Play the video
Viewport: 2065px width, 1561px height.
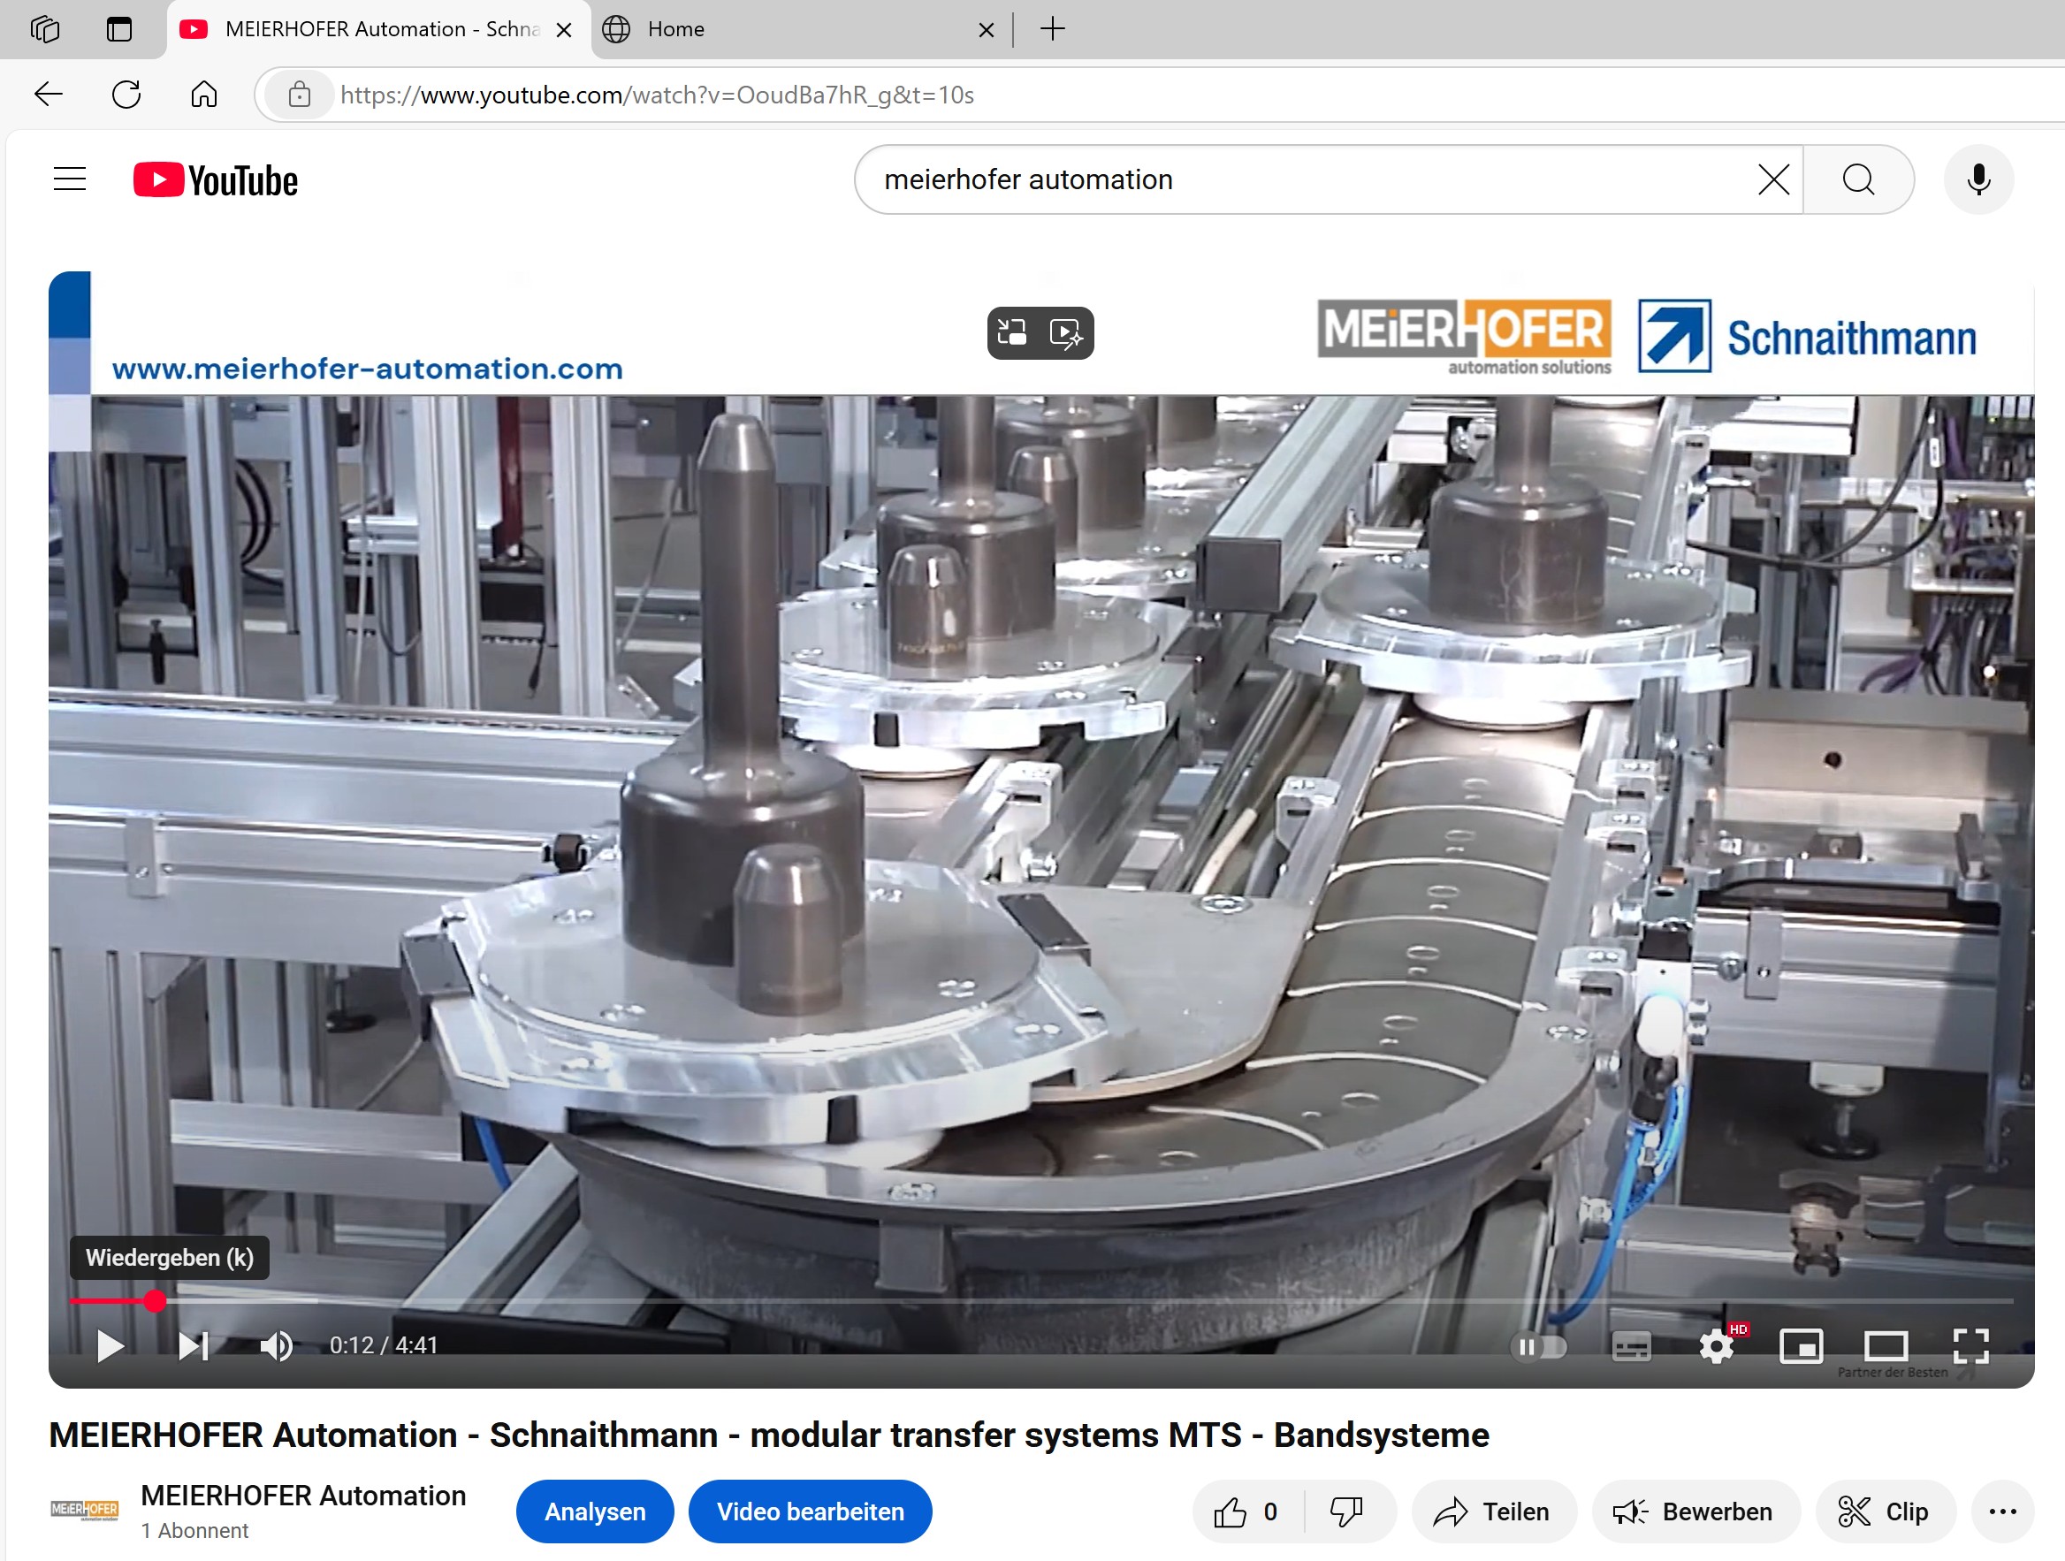(x=110, y=1346)
